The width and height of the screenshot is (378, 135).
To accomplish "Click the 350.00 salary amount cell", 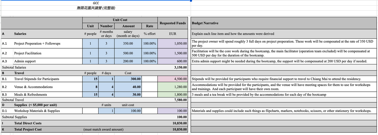I will pos(128,43).
